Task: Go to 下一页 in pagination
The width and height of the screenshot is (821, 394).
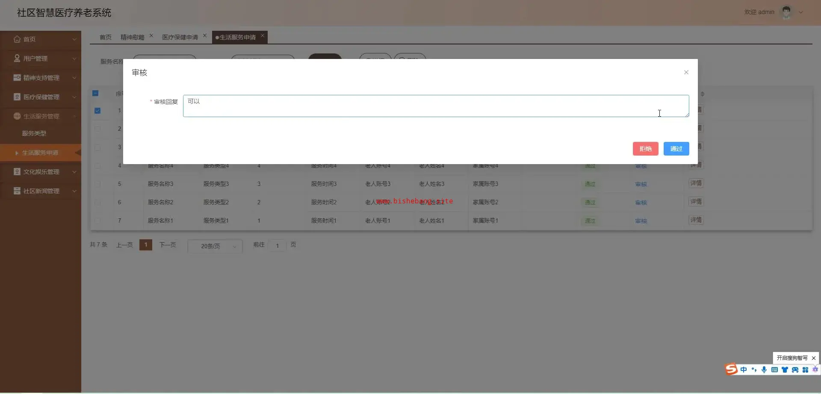Action: point(168,245)
